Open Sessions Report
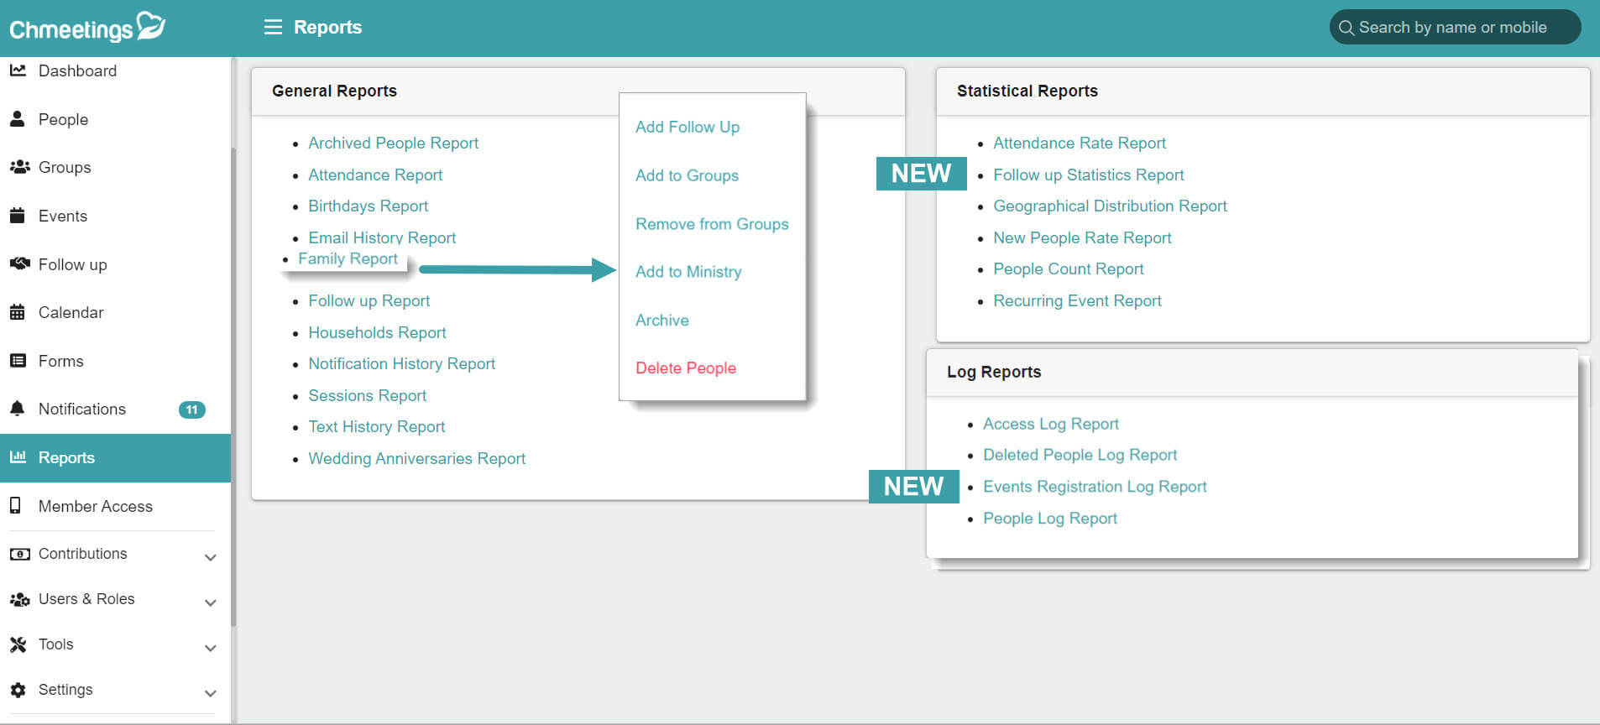This screenshot has width=1600, height=725. (367, 395)
